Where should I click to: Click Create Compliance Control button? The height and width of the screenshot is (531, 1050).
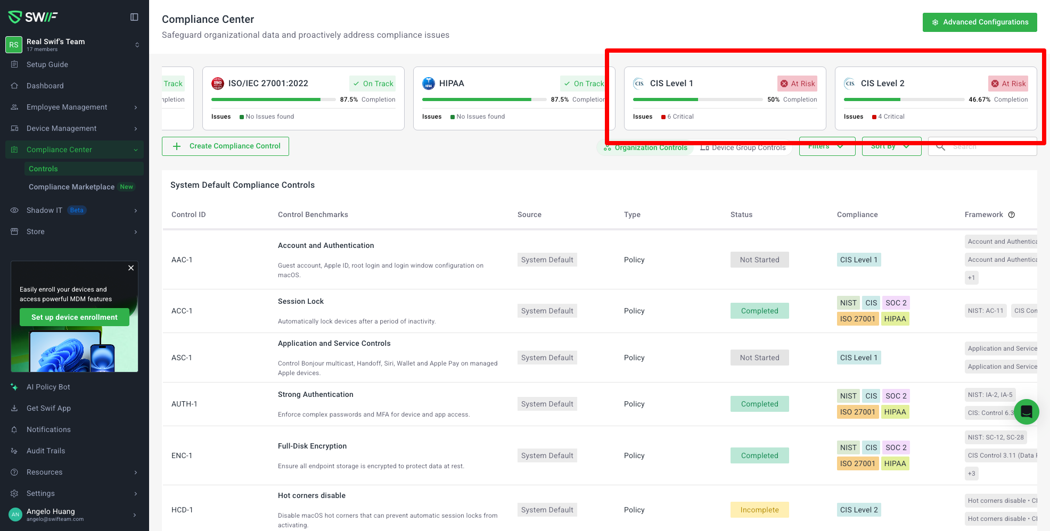(x=225, y=146)
